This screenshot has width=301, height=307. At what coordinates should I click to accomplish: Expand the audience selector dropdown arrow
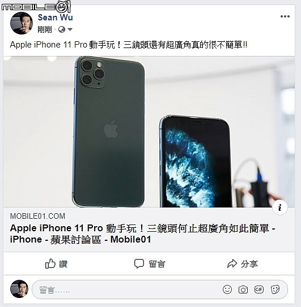70,29
